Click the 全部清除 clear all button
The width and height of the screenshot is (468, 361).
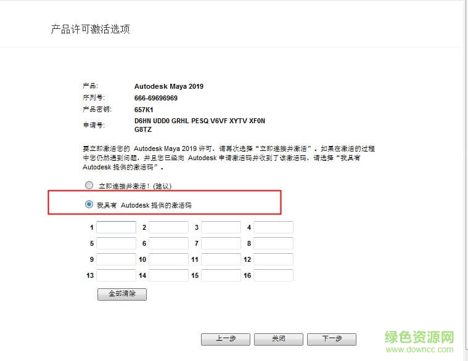tap(121, 294)
